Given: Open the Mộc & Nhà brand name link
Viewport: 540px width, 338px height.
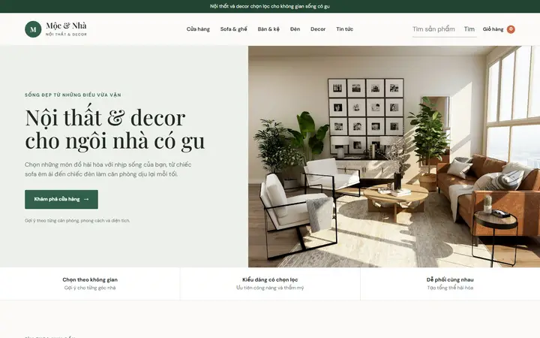Looking at the screenshot, I should (x=66, y=26).
